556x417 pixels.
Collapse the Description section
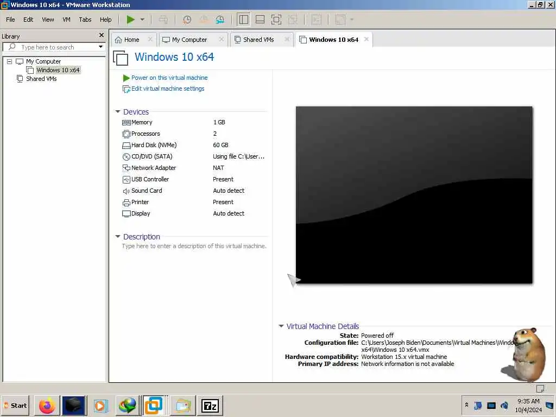118,237
